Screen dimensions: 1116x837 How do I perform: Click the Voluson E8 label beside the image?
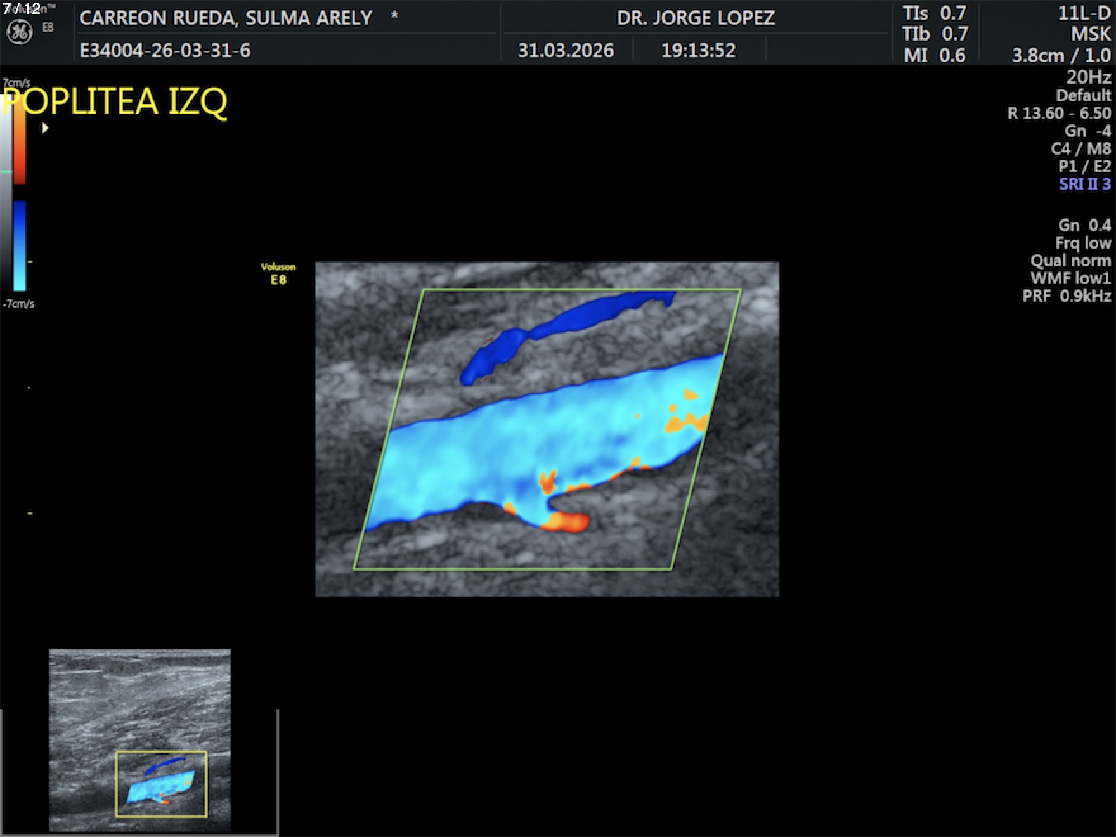[x=278, y=273]
